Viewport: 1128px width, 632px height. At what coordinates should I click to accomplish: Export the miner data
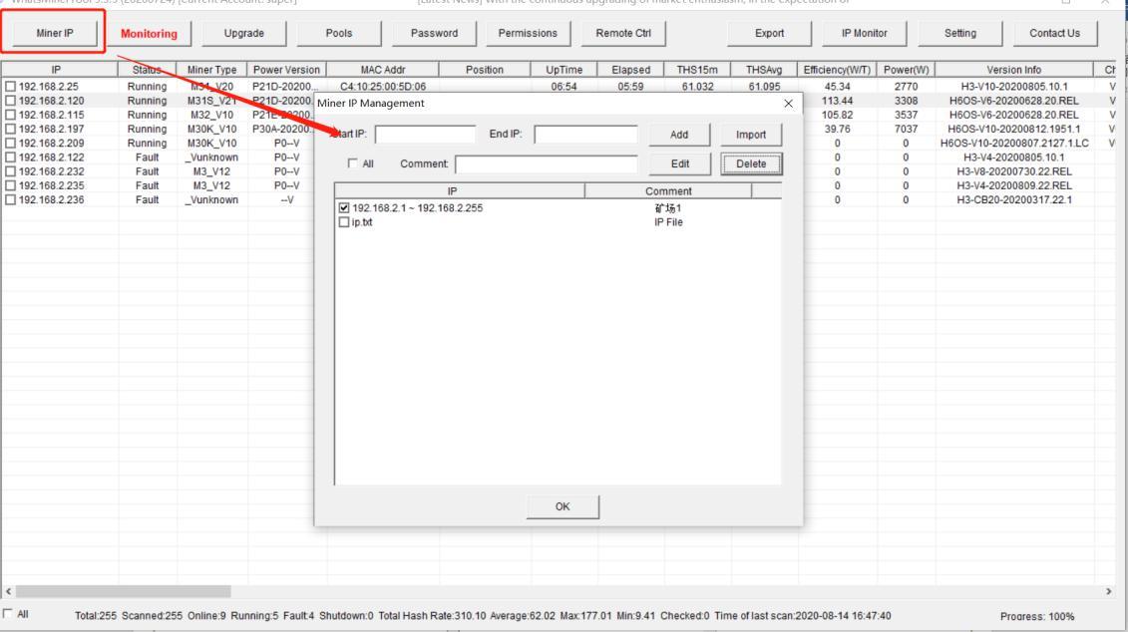point(768,32)
